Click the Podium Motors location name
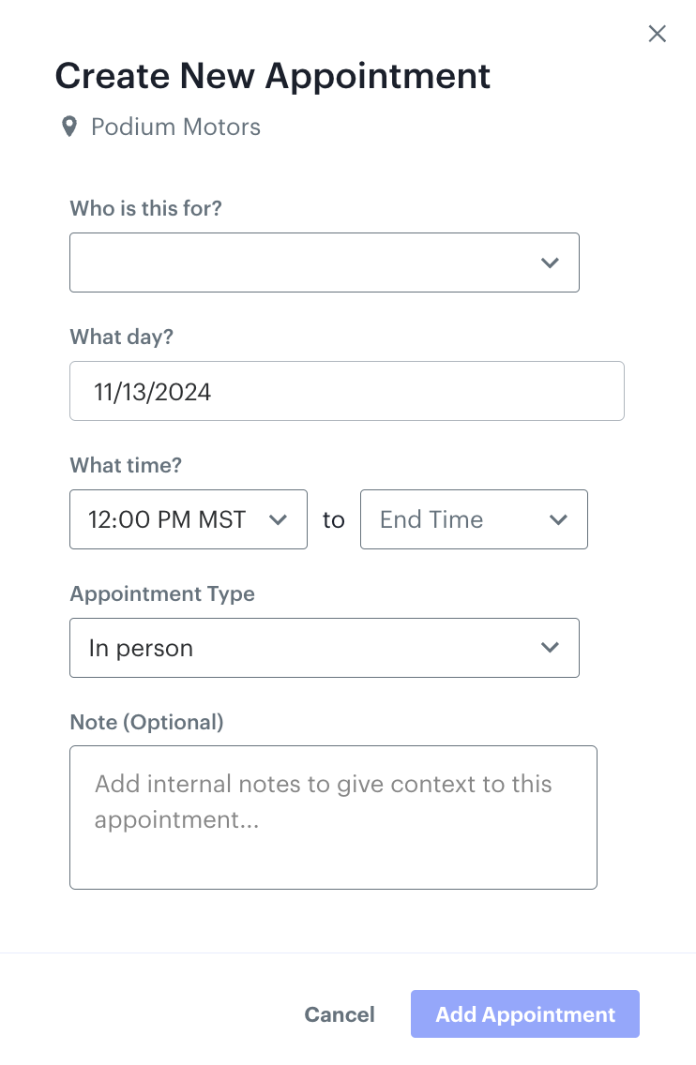696x1065 pixels. [175, 127]
